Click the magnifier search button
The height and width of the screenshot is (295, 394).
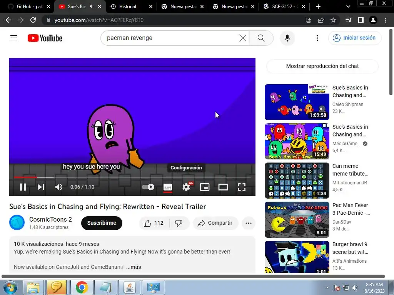[261, 38]
